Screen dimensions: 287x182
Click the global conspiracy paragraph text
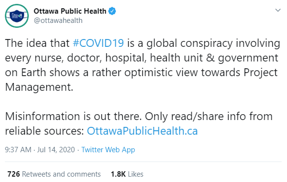tap(143, 65)
